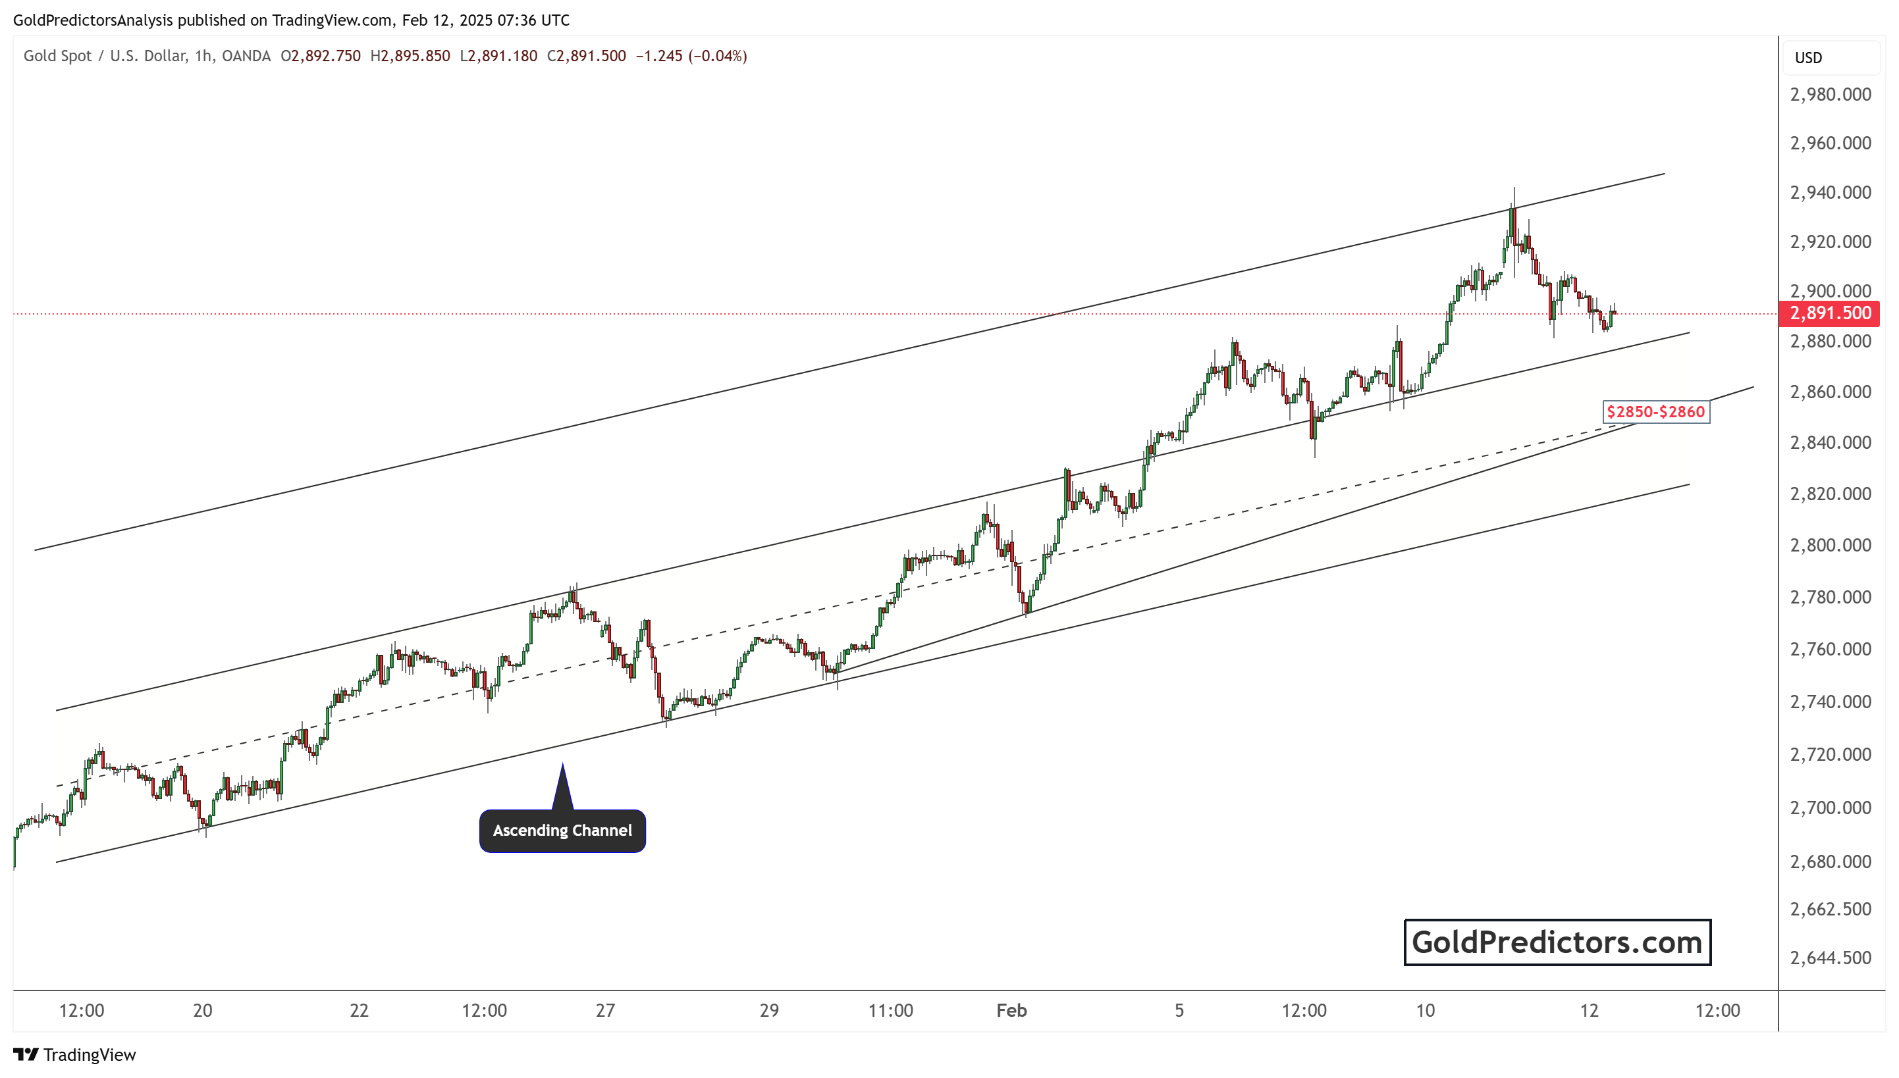Click the TradingView logo icon

pyautogui.click(x=26, y=1054)
